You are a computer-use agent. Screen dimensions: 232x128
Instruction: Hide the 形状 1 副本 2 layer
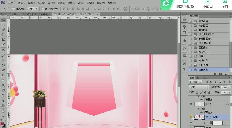point(191,117)
